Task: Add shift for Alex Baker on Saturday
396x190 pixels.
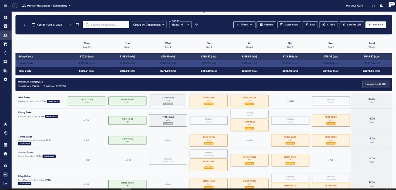Action: tap(290, 101)
